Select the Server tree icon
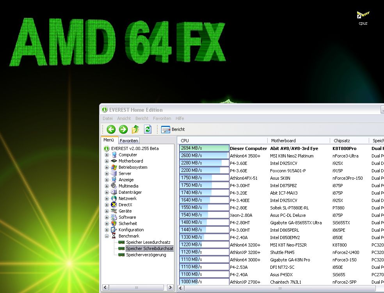This screenshot has height=293, width=384. (114, 173)
